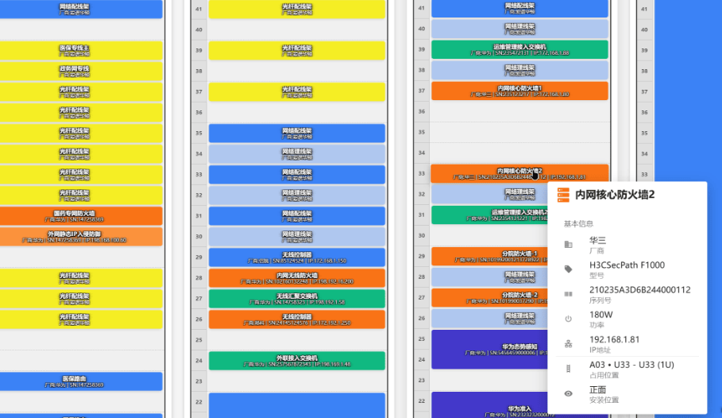Screen dimensions: 722x418
Task: Select the 内网无线防火墙 device at U28
Action: click(297, 278)
